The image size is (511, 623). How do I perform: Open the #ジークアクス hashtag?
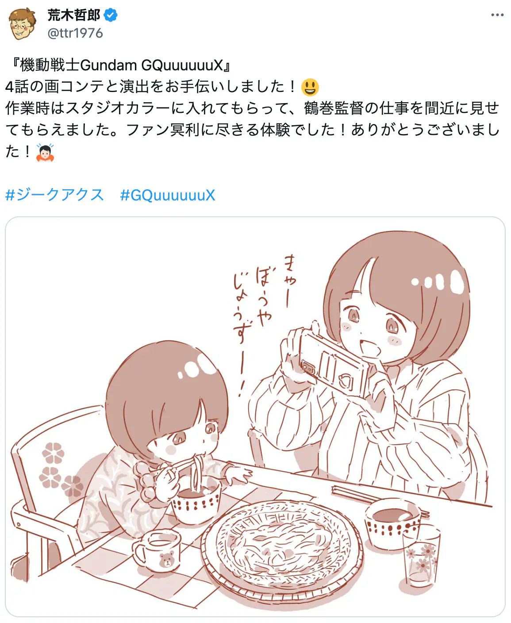55,195
